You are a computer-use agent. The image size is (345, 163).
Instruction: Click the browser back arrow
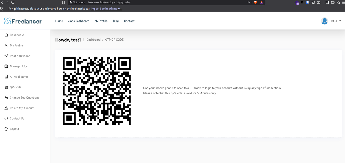coord(2,2)
